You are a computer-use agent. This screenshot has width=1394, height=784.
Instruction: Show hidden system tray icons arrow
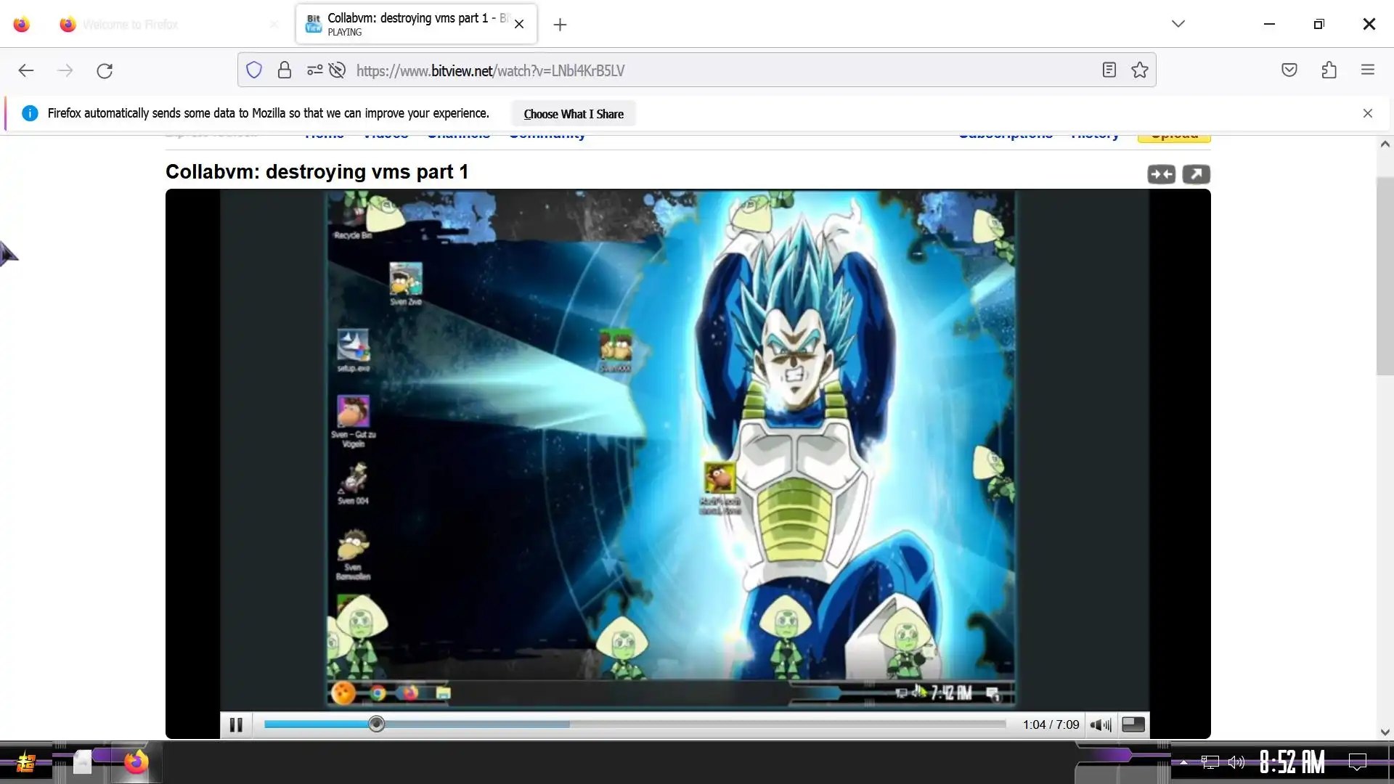(1183, 762)
